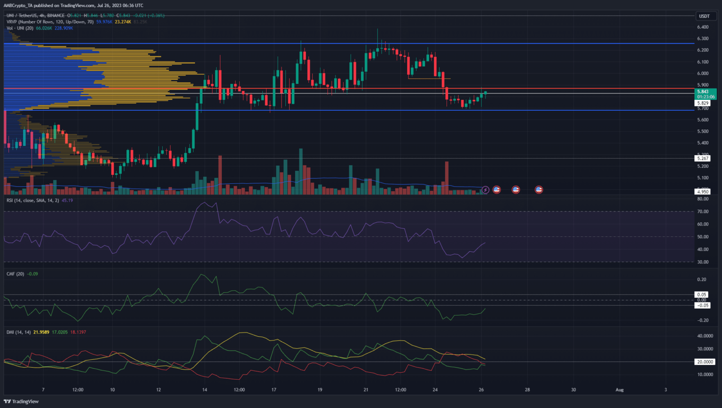Select the CMF (20) indicator label
Screen dimensions: 722x408
coord(15,274)
